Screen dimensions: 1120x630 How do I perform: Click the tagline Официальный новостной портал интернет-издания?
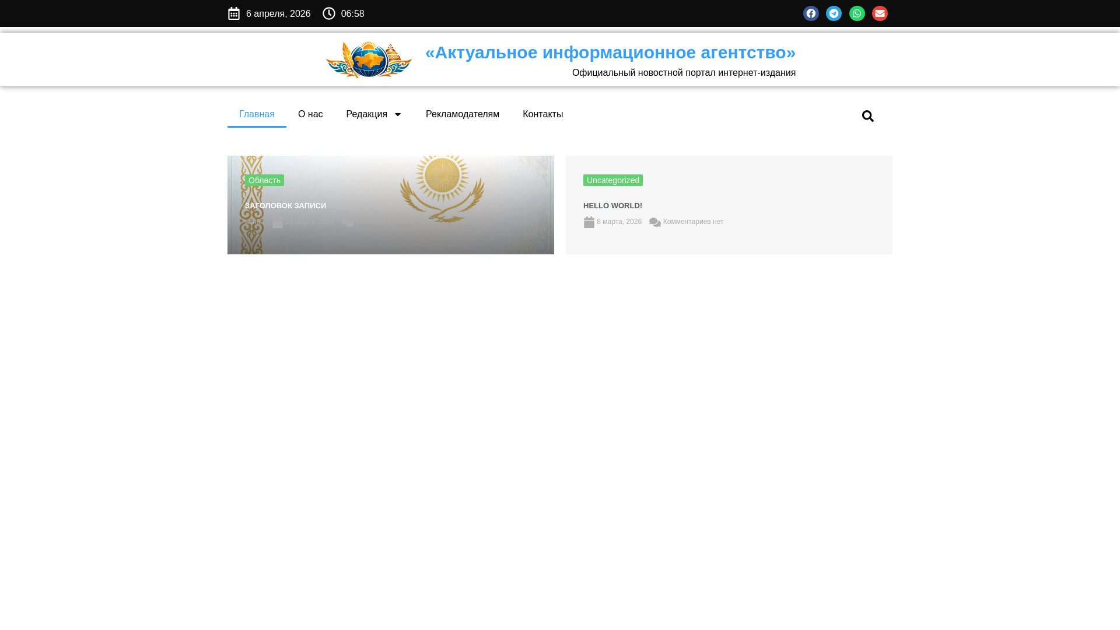[684, 73]
